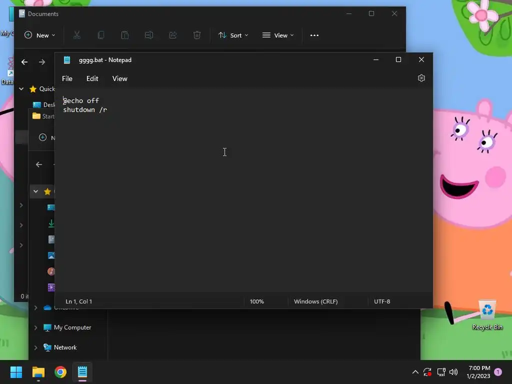Click the back arrow in the lower Explorer window
The image size is (512, 384).
[39, 164]
